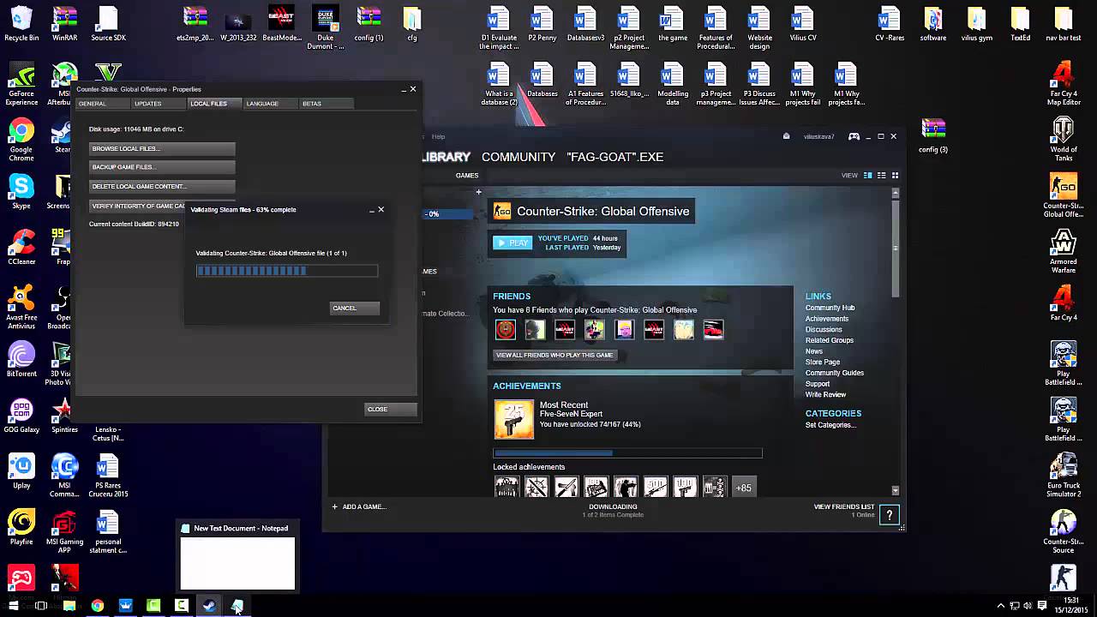View all friends who play this game
Viewport: 1097px width, 617px height.
[554, 355]
